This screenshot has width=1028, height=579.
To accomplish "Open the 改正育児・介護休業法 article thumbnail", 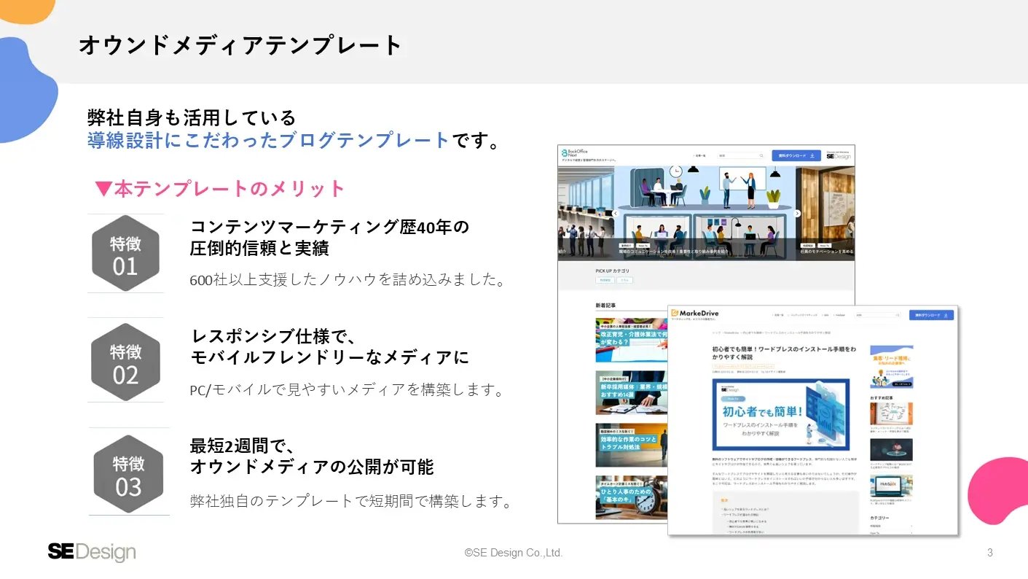I will pos(631,340).
